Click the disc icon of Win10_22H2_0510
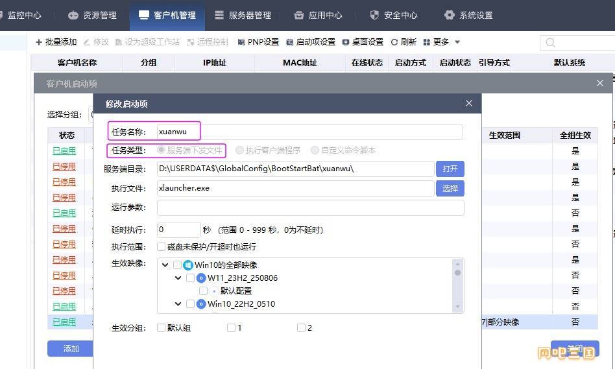Image resolution: width=615 pixels, height=369 pixels. tap(201, 304)
